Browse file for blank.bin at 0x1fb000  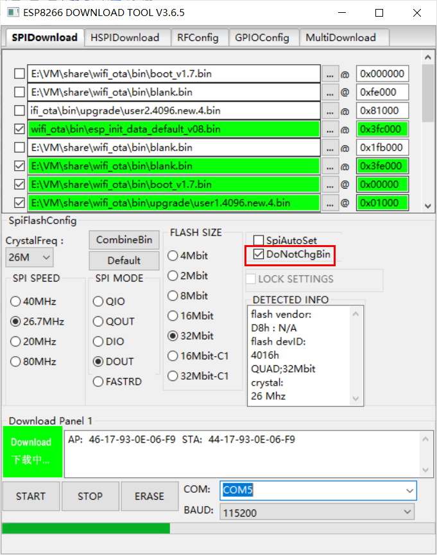click(x=330, y=148)
